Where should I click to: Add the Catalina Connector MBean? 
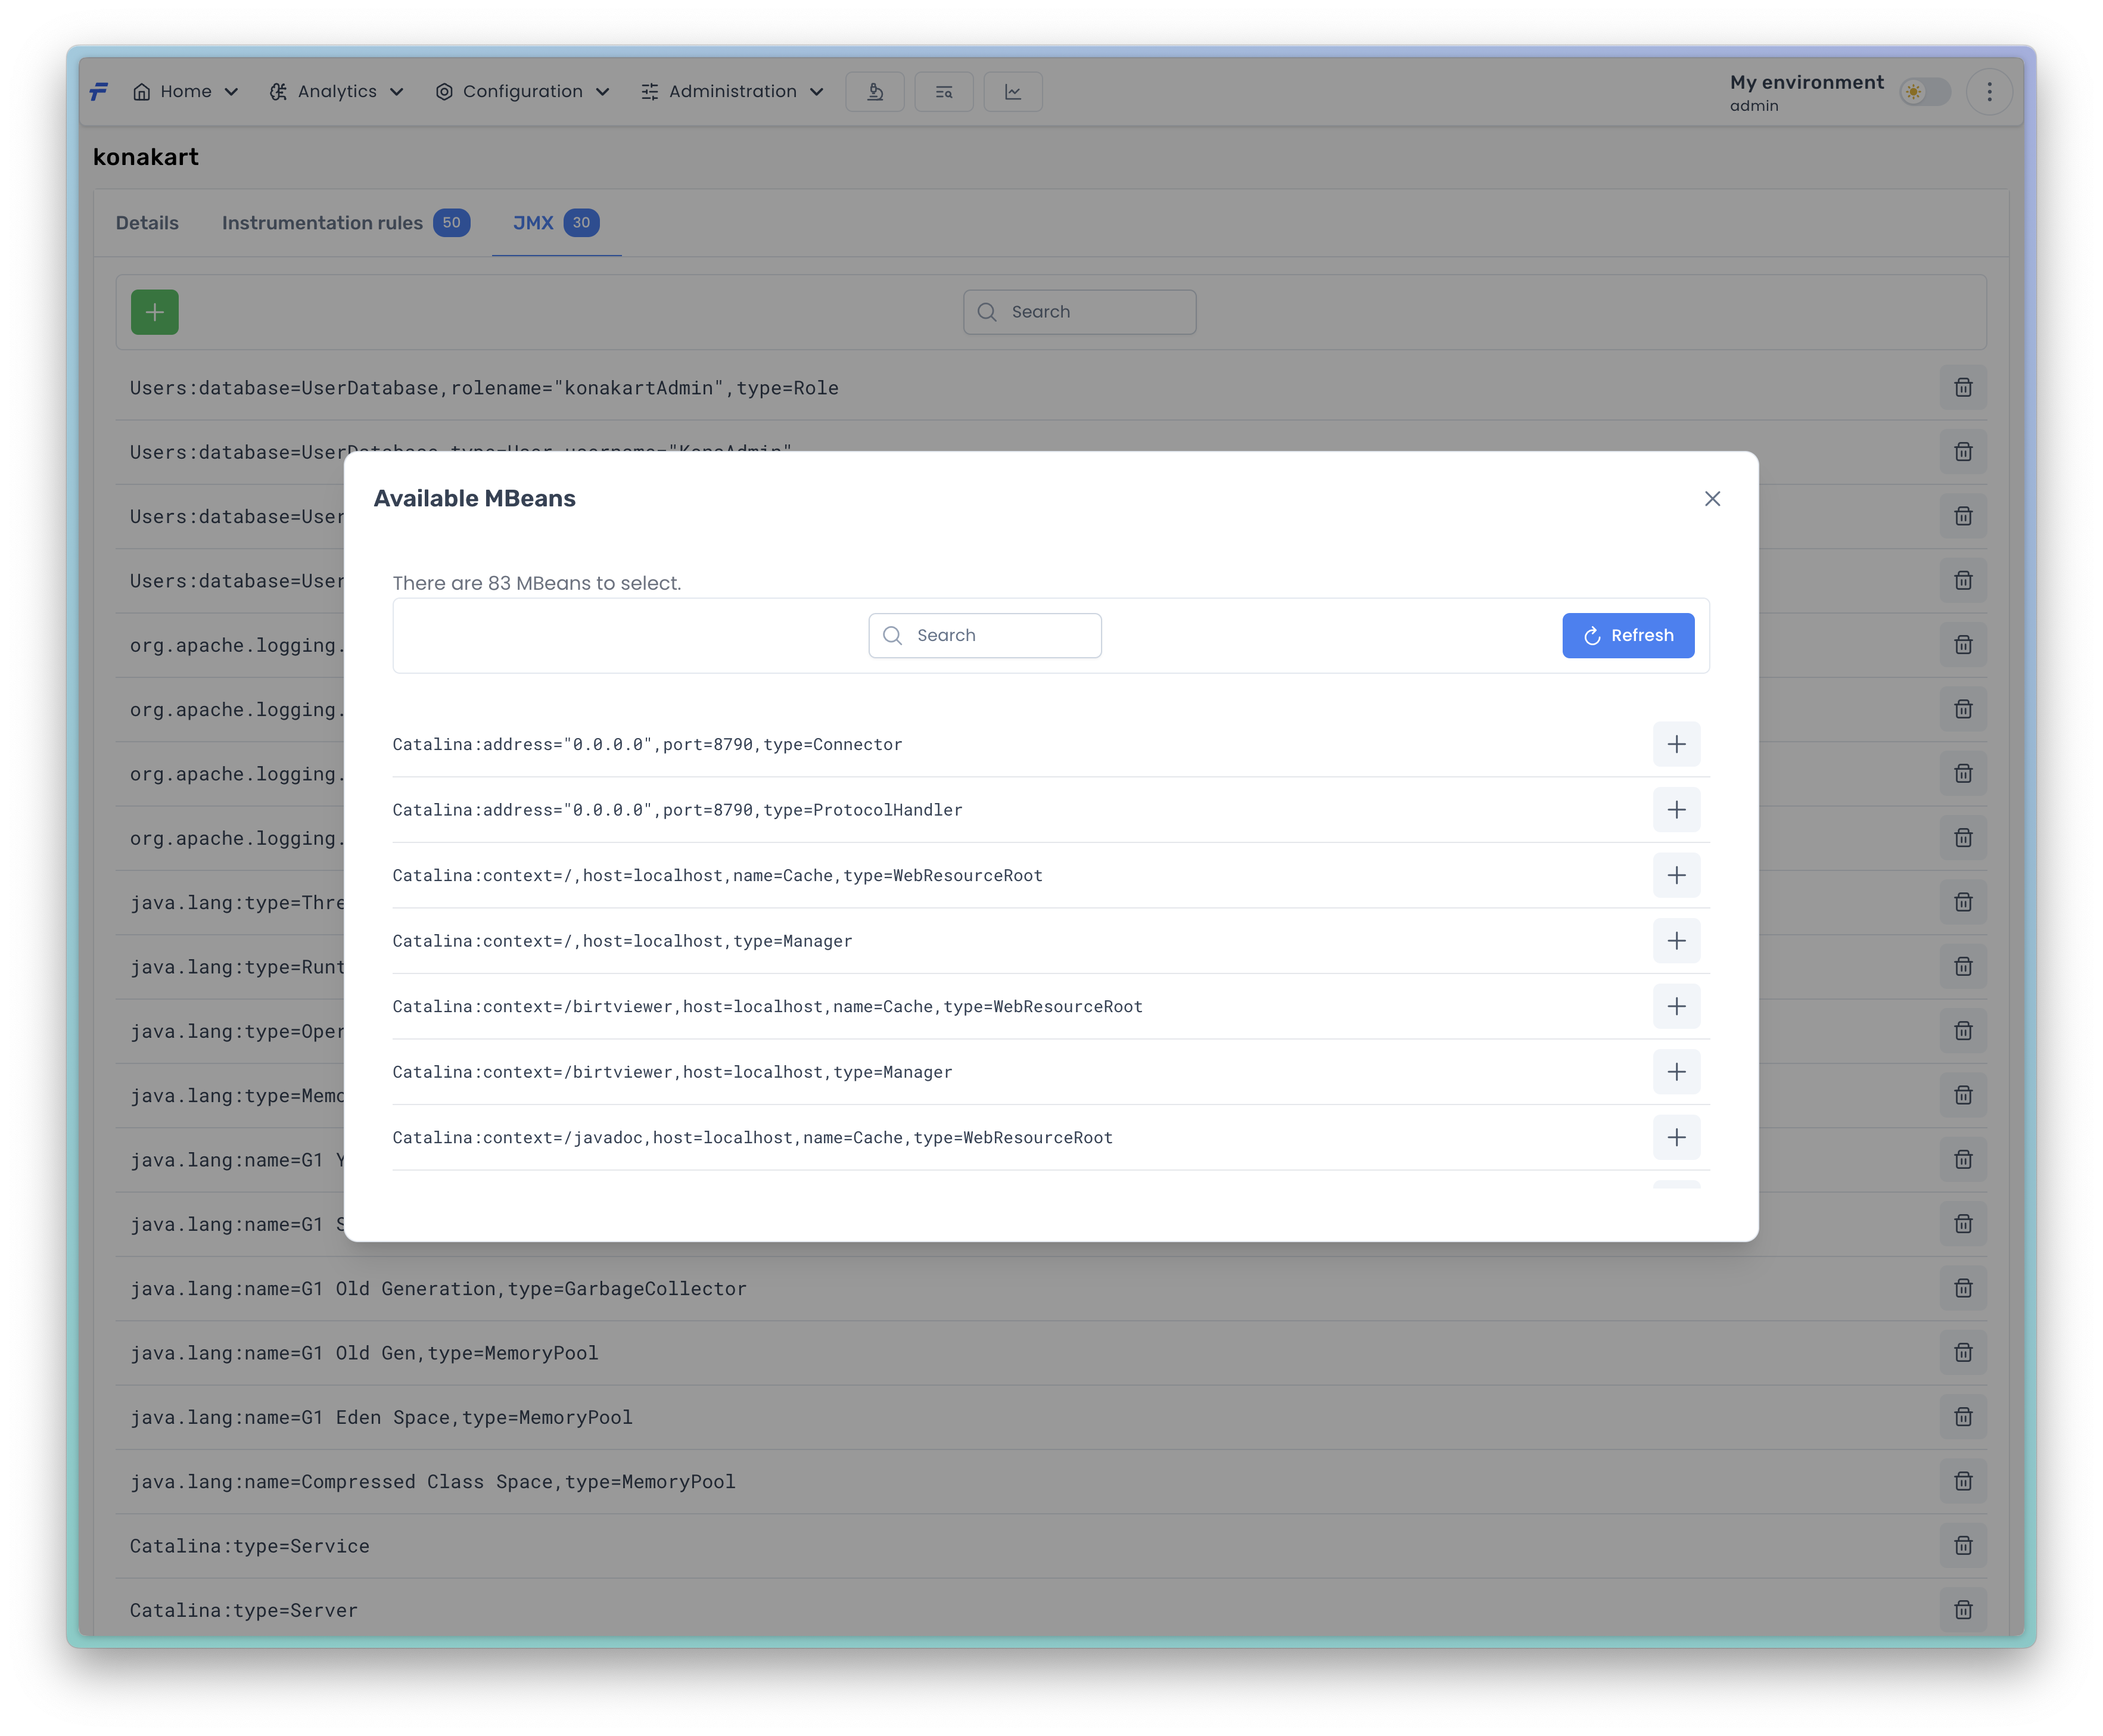1676,744
